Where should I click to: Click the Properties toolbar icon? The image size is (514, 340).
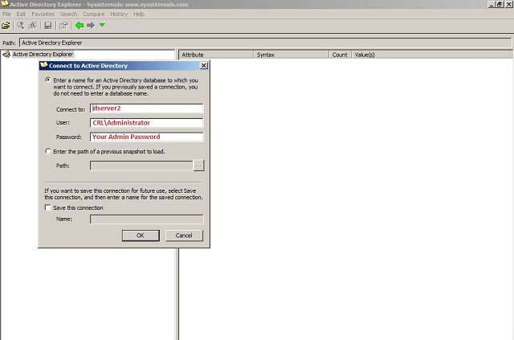pyautogui.click(x=63, y=26)
